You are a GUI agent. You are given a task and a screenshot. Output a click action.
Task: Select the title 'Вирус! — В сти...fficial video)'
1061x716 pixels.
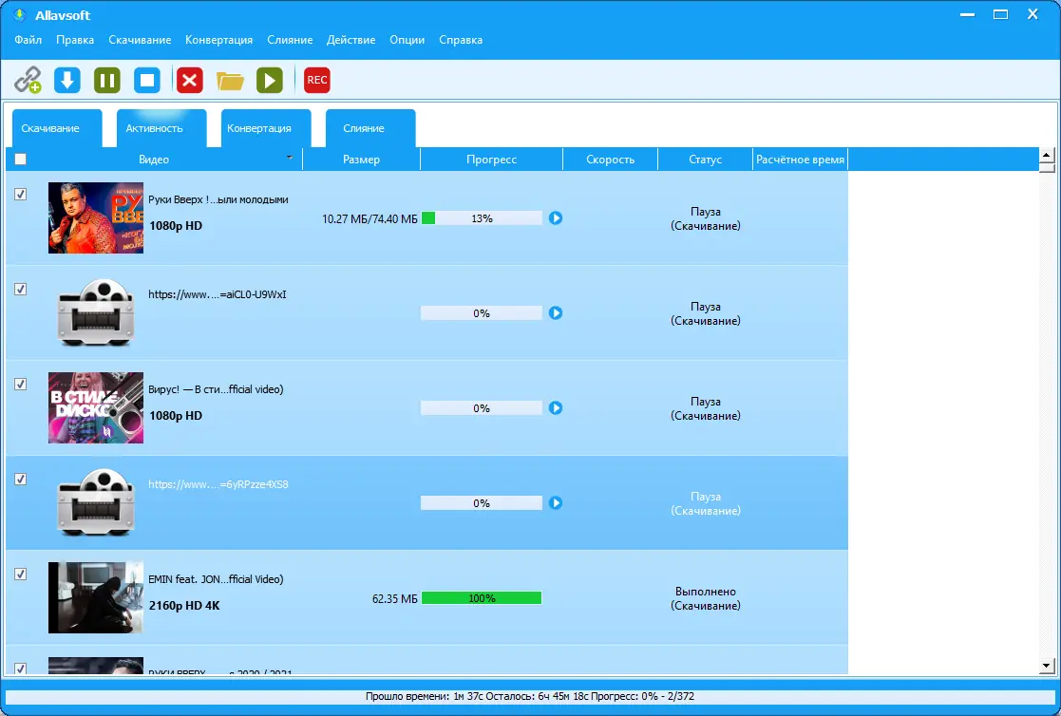[216, 389]
